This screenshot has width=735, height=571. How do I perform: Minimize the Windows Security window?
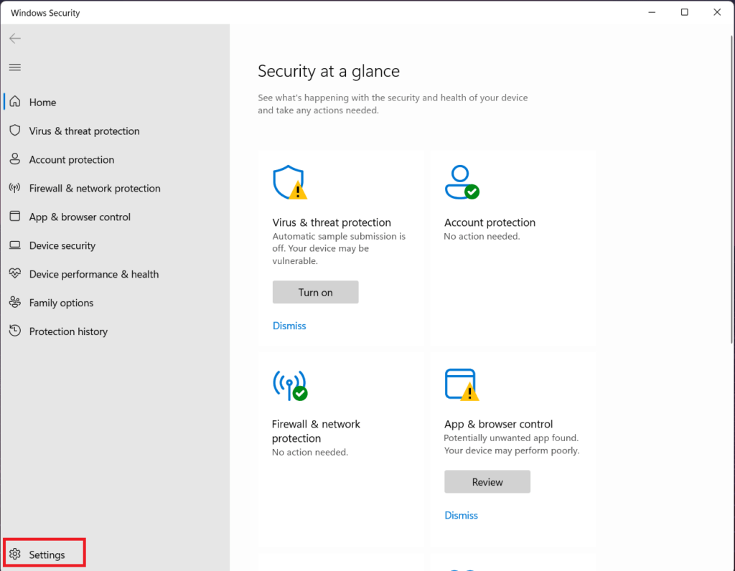point(652,12)
